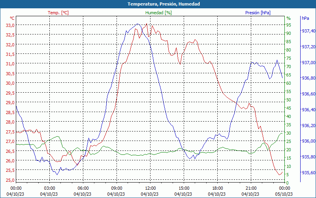Viewport: 316px width, 198px height.
Task: Click the "26,5" temperature axis value
Action: (x=10, y=151)
